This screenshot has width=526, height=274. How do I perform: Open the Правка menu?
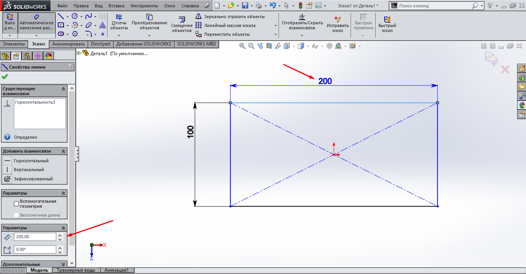[x=81, y=6]
